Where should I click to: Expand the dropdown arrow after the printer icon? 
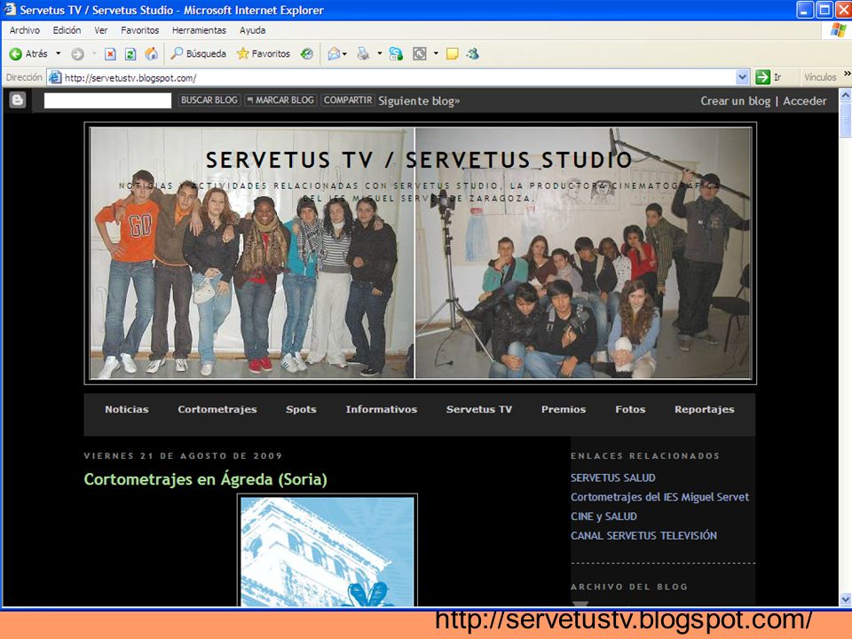coord(379,54)
